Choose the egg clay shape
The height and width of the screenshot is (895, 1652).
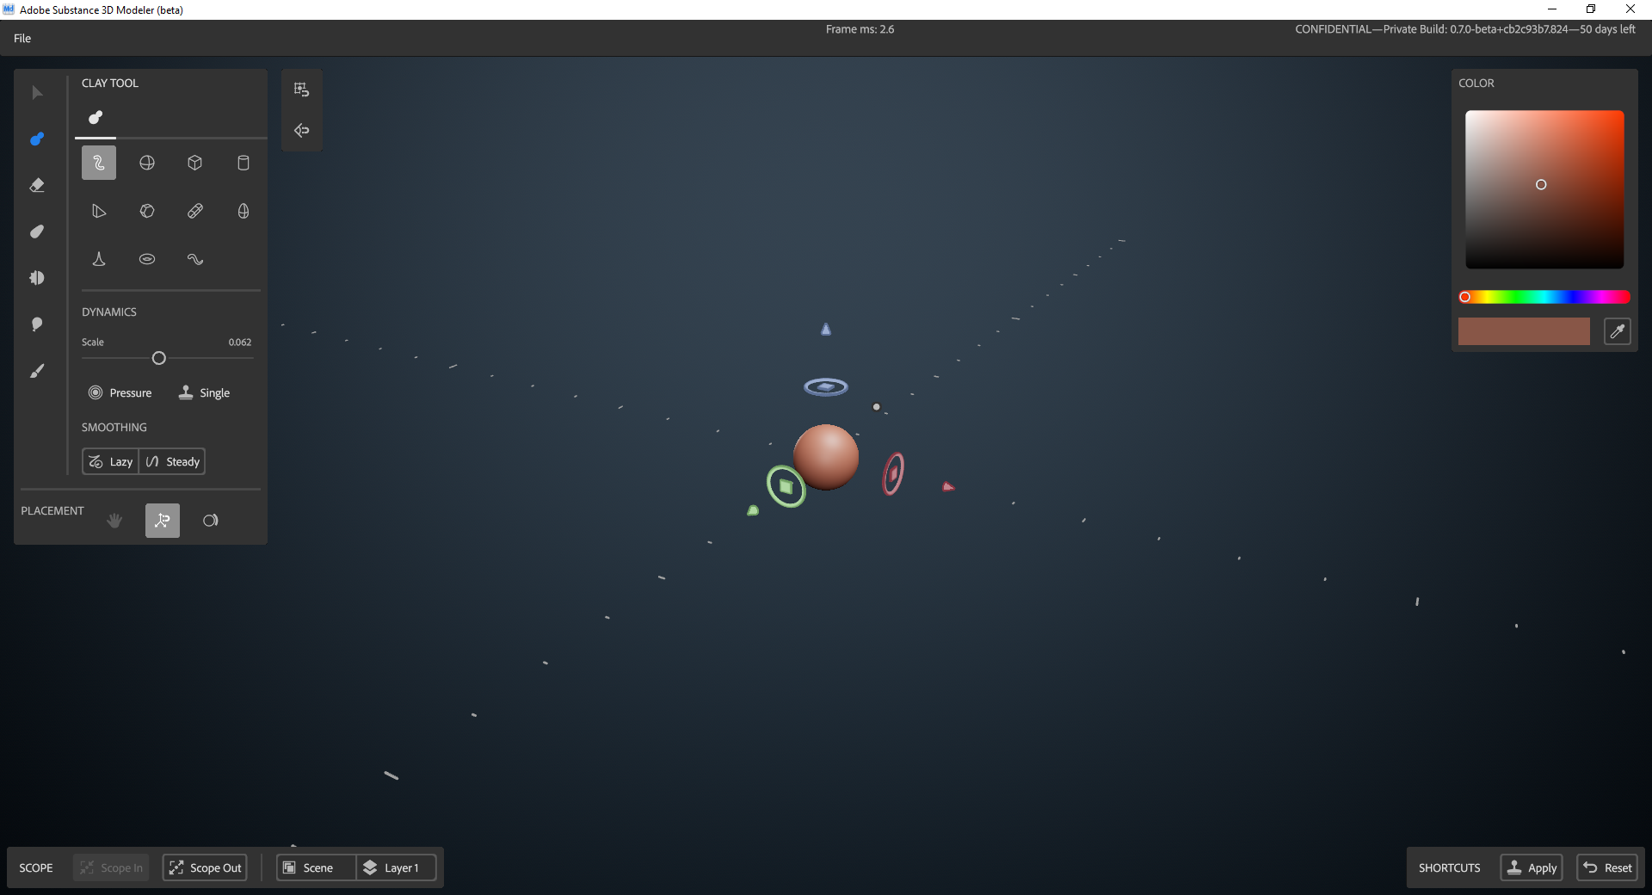click(243, 211)
